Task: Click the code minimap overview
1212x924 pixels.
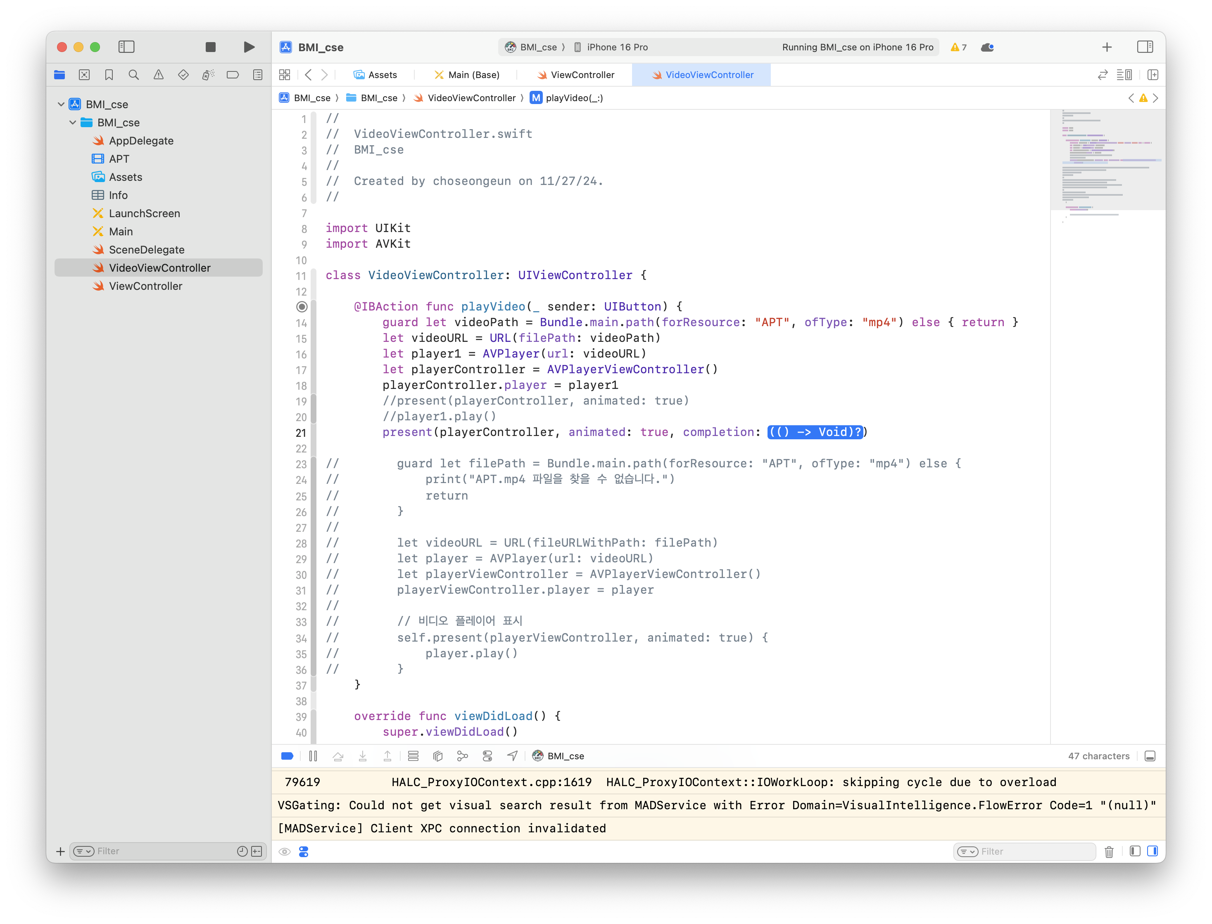Action: pos(1107,159)
